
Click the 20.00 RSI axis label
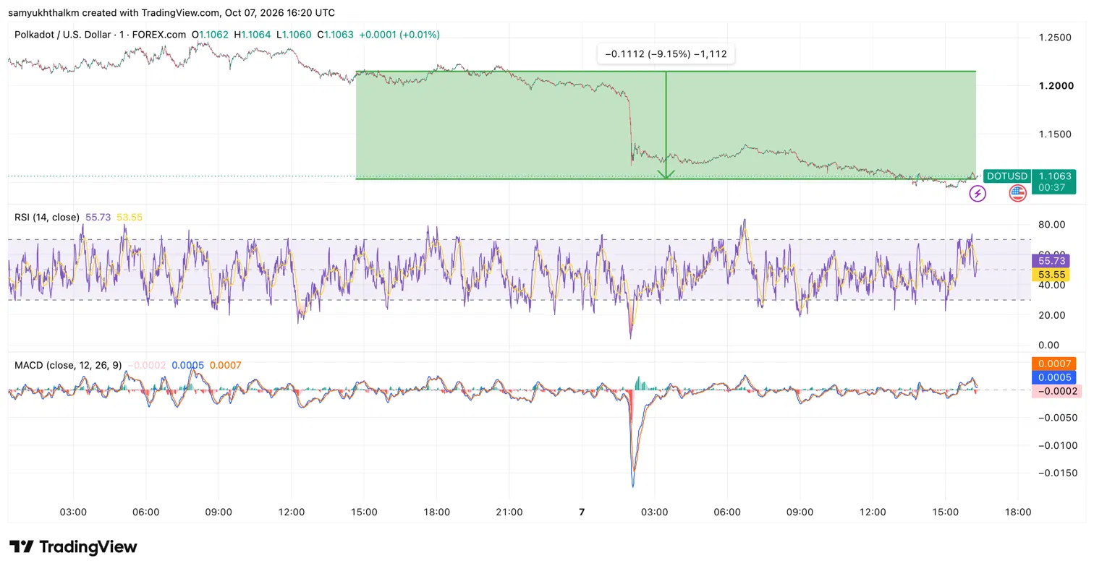(1051, 315)
